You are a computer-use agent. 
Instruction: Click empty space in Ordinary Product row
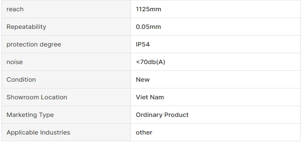coord(244,115)
